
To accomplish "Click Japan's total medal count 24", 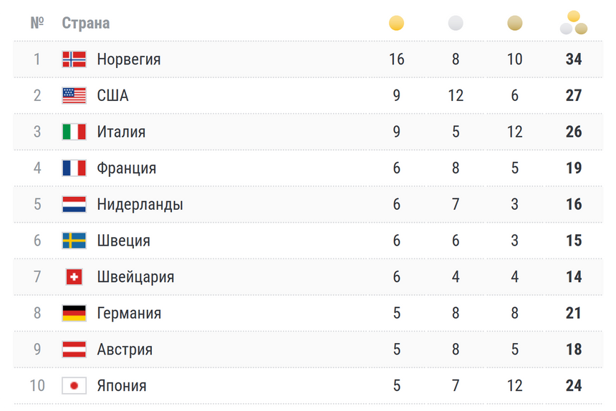I will [x=573, y=386].
